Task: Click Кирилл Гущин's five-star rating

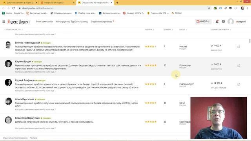Action: [x=151, y=65]
